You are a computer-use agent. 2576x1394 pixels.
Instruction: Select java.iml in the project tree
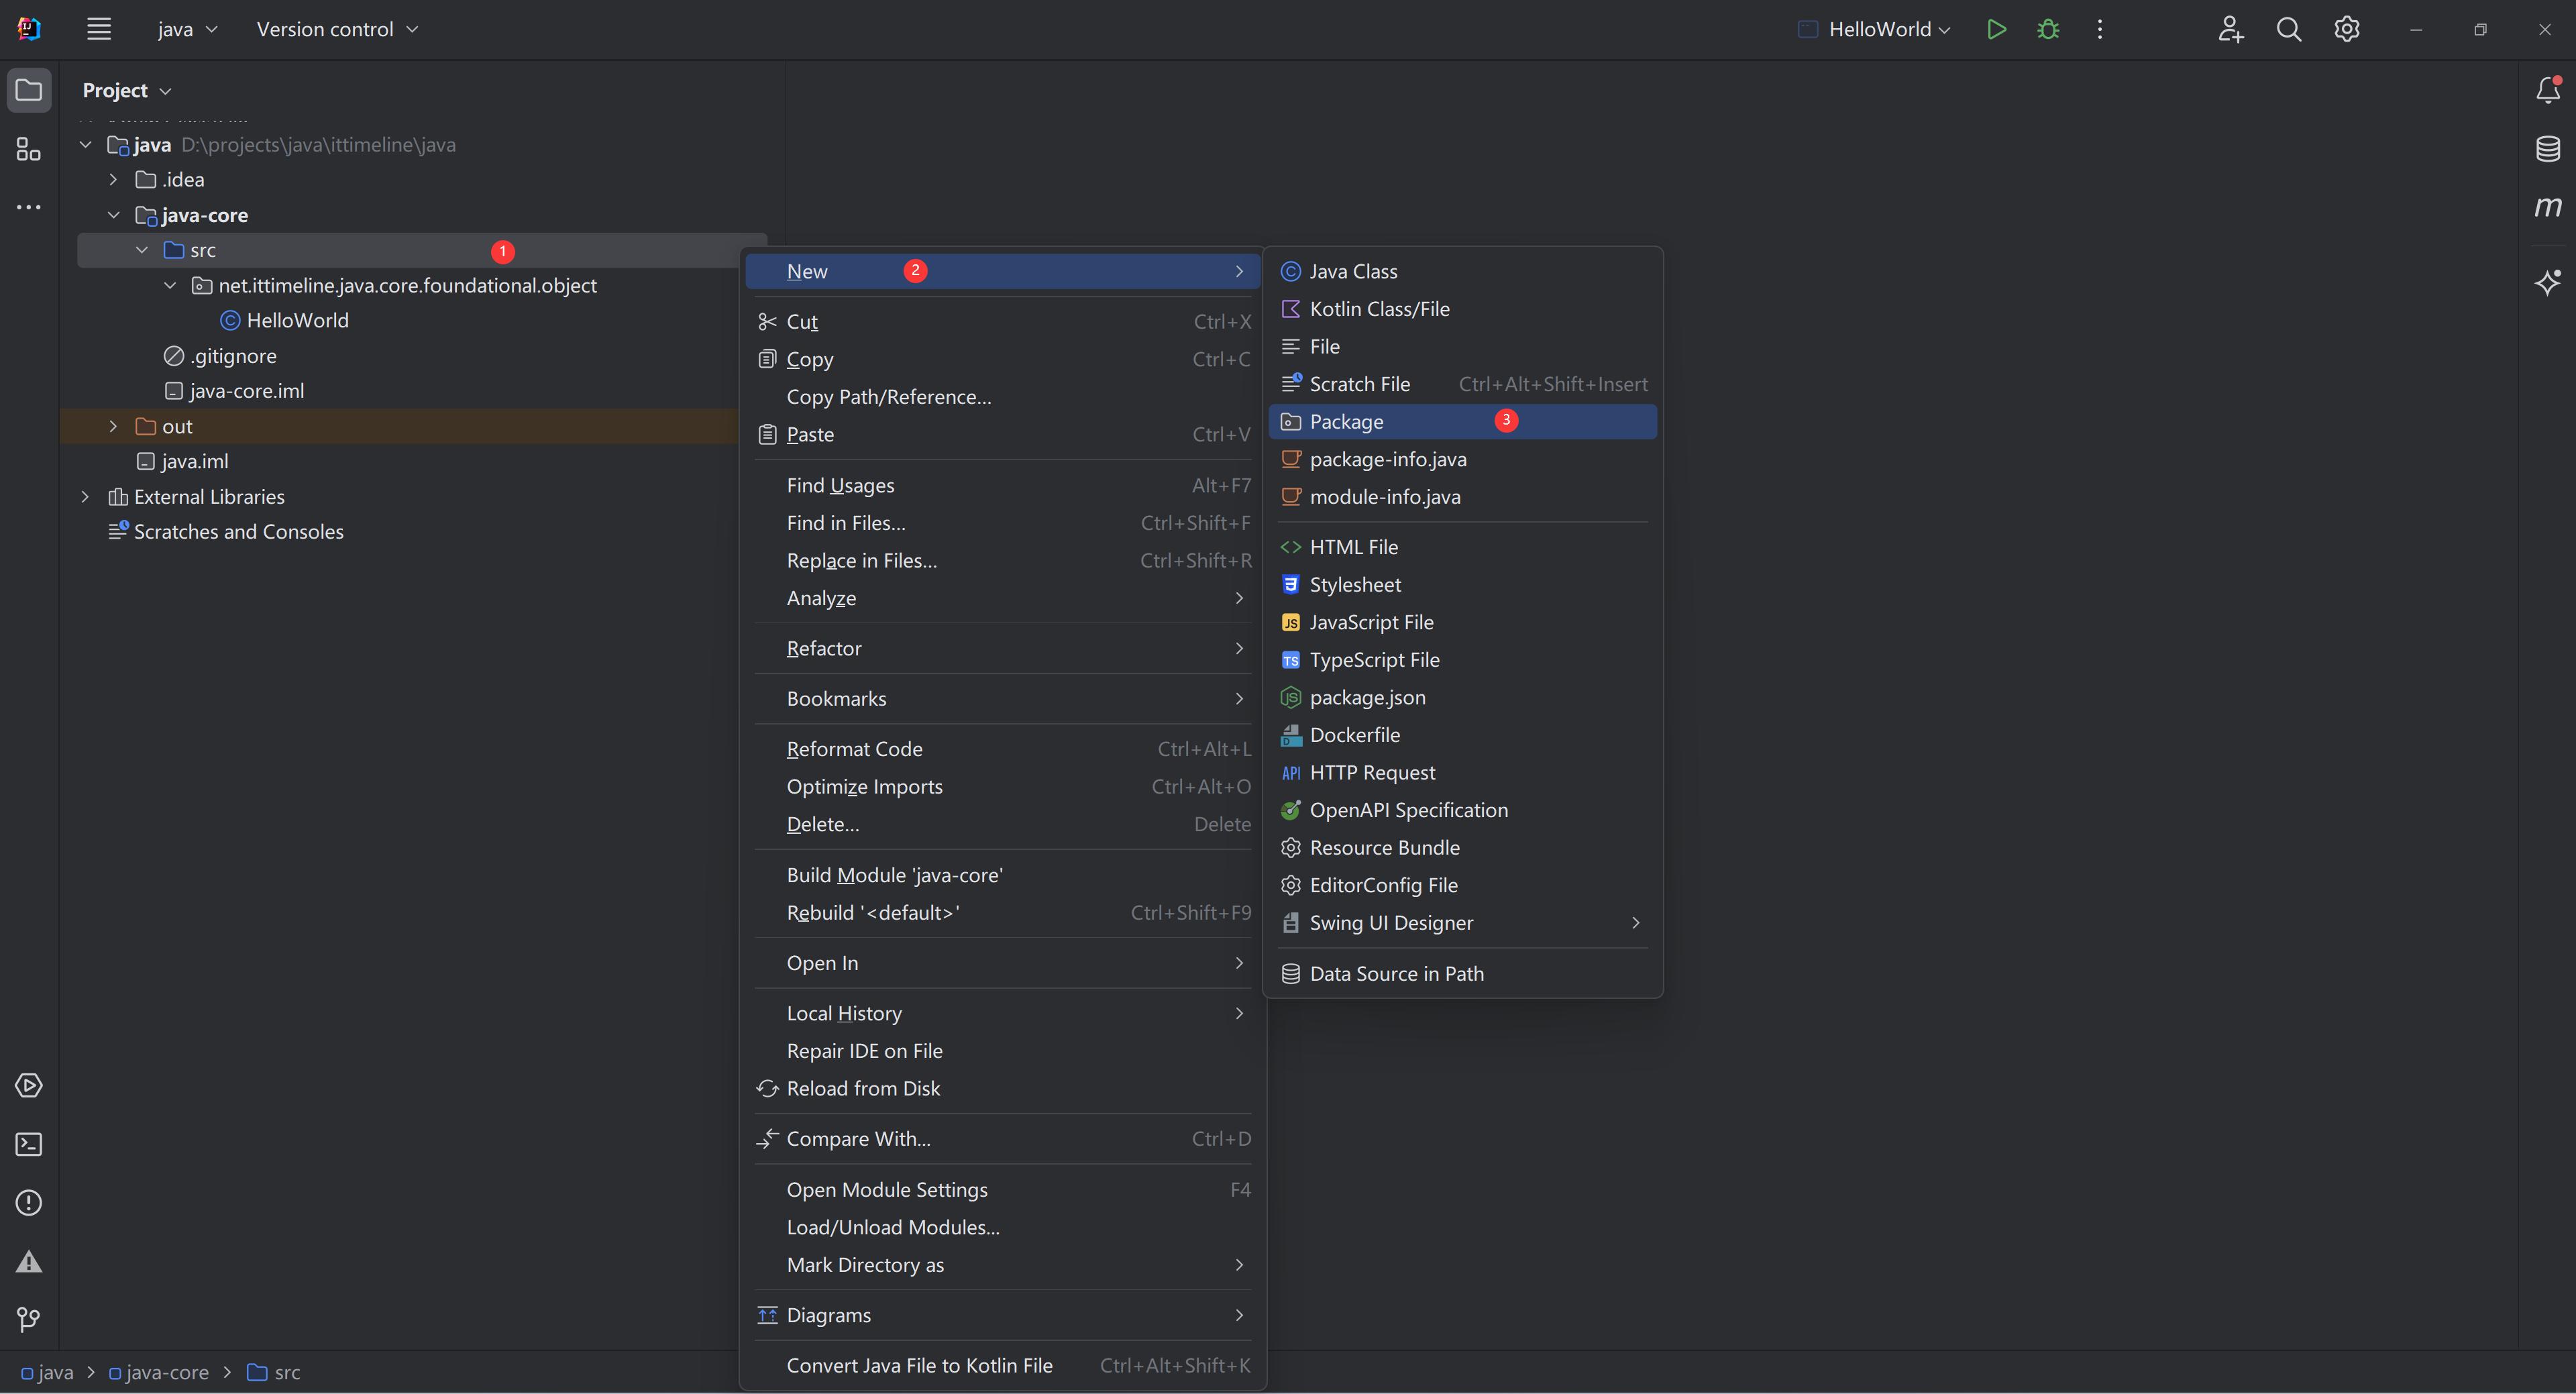coord(194,461)
